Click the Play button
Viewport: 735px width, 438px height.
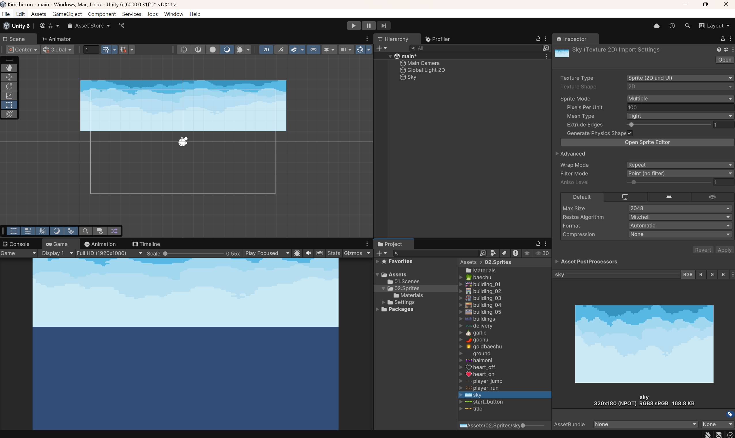click(353, 26)
